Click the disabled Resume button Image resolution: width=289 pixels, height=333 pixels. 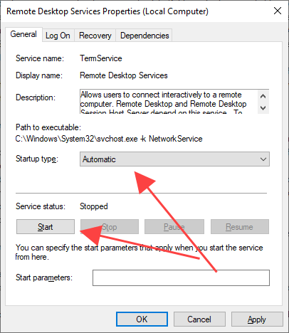tap(240, 227)
